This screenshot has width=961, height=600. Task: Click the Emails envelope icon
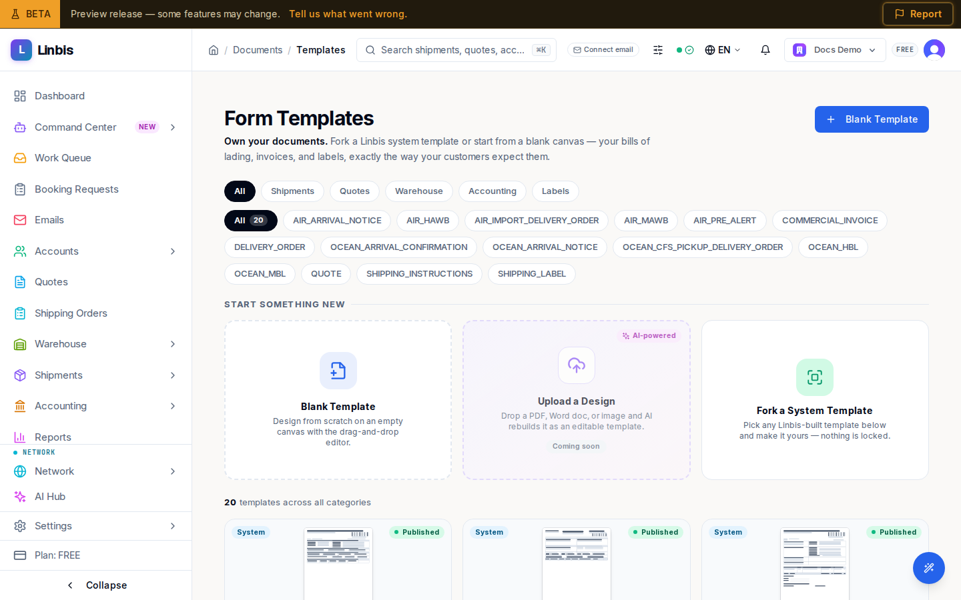click(20, 220)
